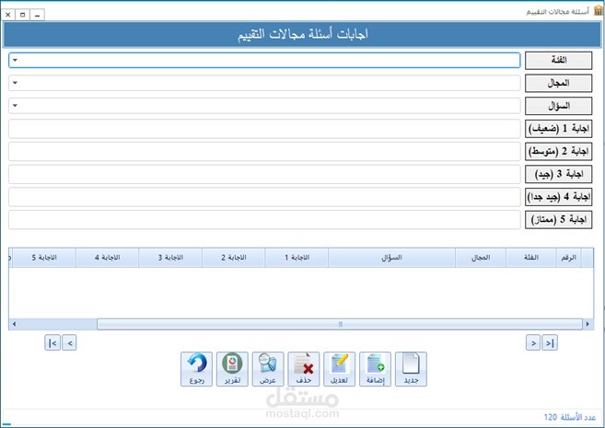Go to next record with > button near >|
This screenshot has width=605, height=428.
tap(533, 342)
